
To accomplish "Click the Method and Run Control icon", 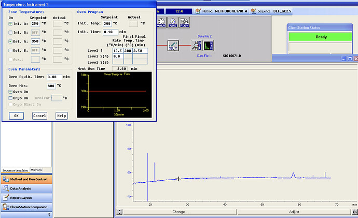I will pos(6,179).
